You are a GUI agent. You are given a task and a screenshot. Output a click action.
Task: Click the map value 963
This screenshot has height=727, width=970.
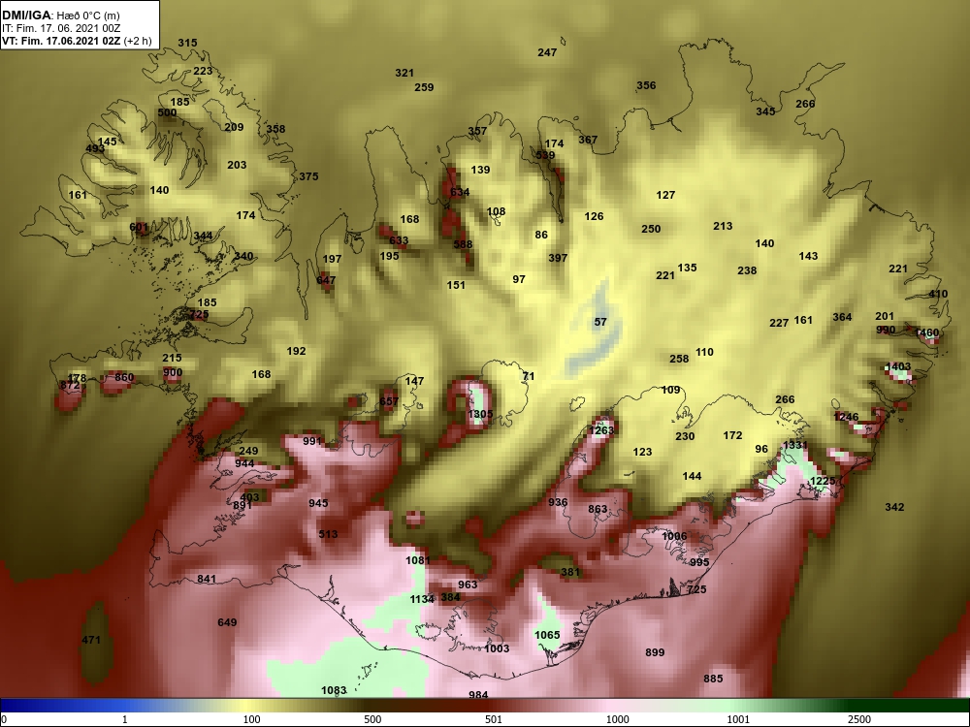coord(468,585)
